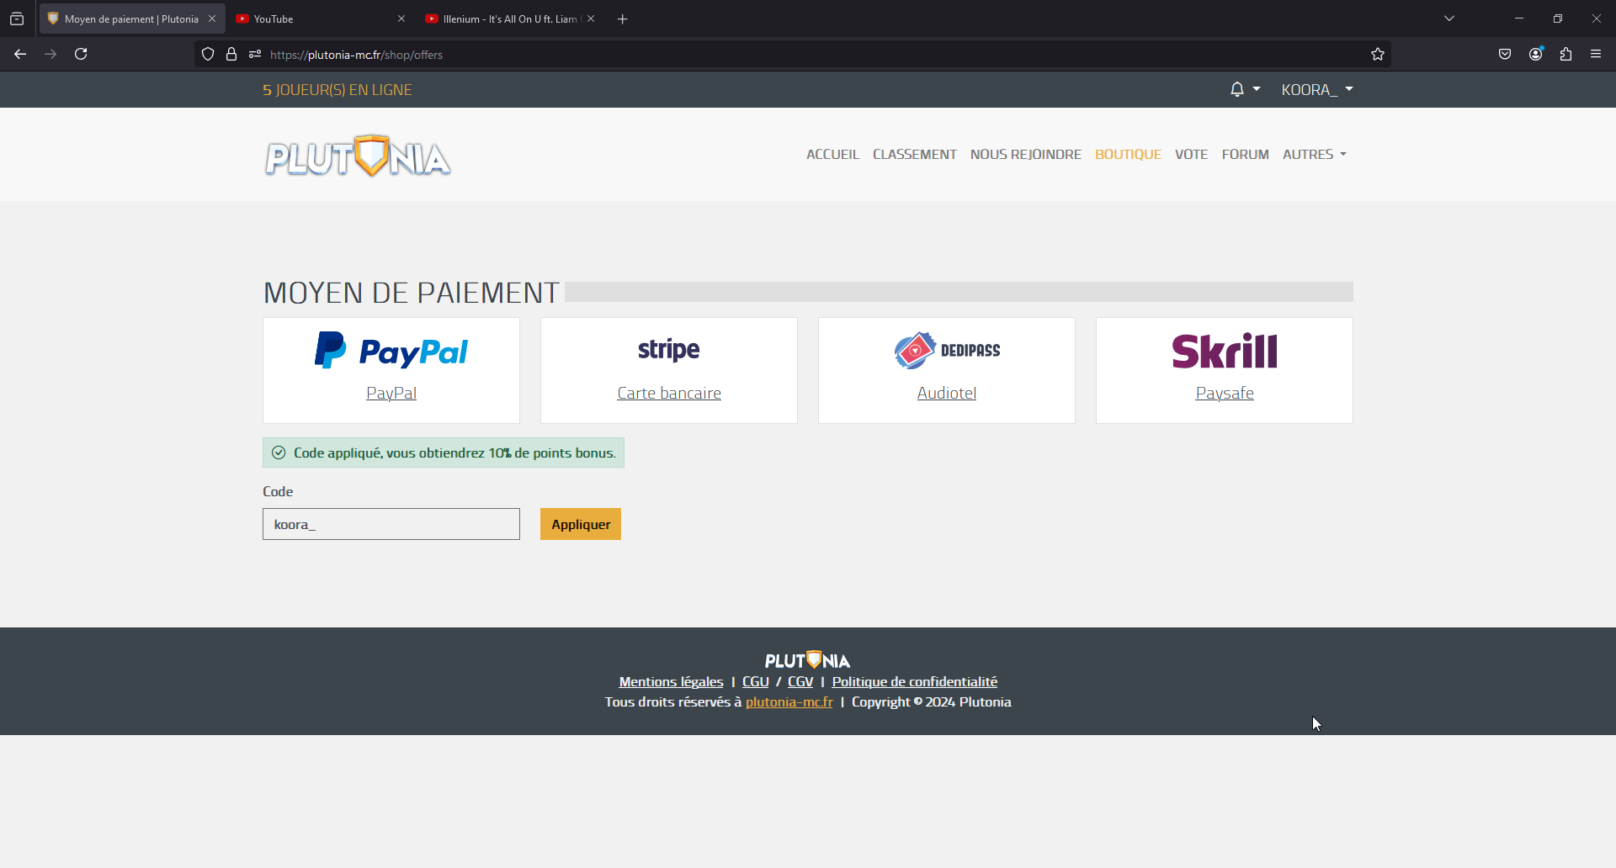Choose the Carte bancaire link

tap(669, 393)
